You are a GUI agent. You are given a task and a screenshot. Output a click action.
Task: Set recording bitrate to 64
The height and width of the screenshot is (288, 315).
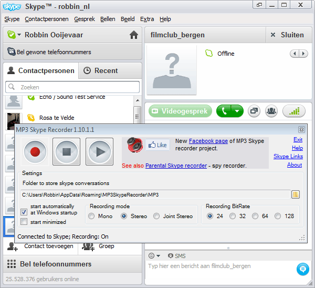255,216
